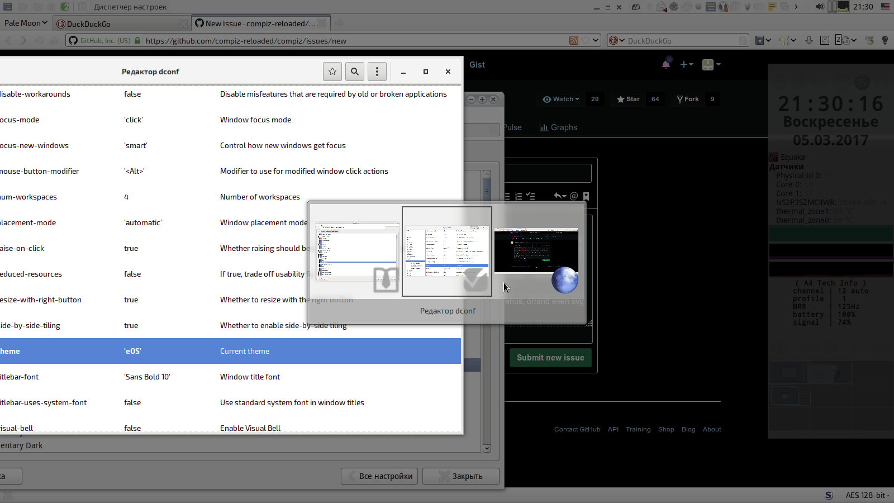Open DuckDuckGo search engine selector dropdown
The width and height of the screenshot is (894, 503).
click(x=616, y=40)
